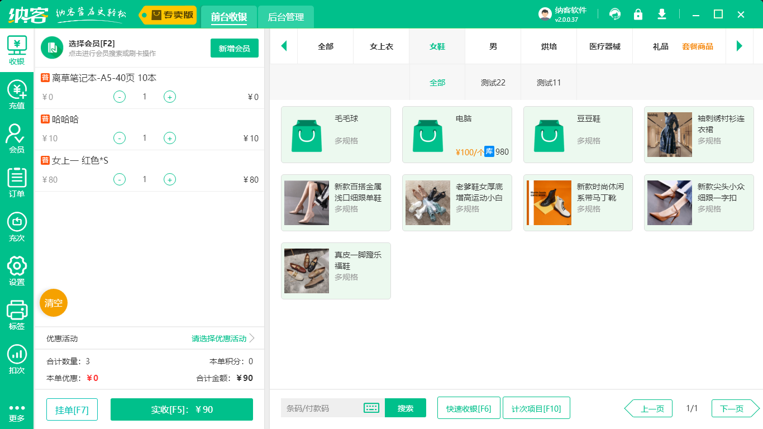Select the 女上衣 category tab

[381, 46]
